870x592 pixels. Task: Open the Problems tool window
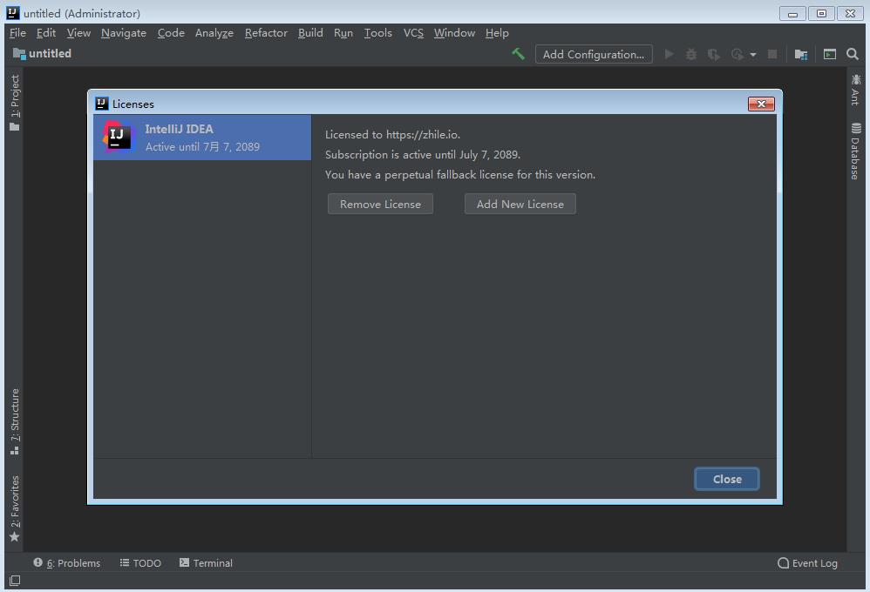tap(66, 563)
